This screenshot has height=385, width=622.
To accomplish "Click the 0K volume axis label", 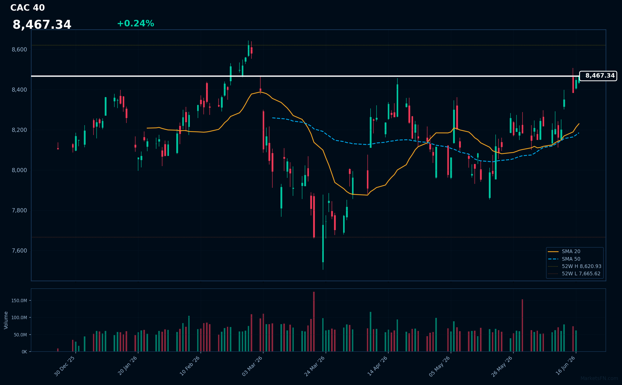I will tap(24, 352).
